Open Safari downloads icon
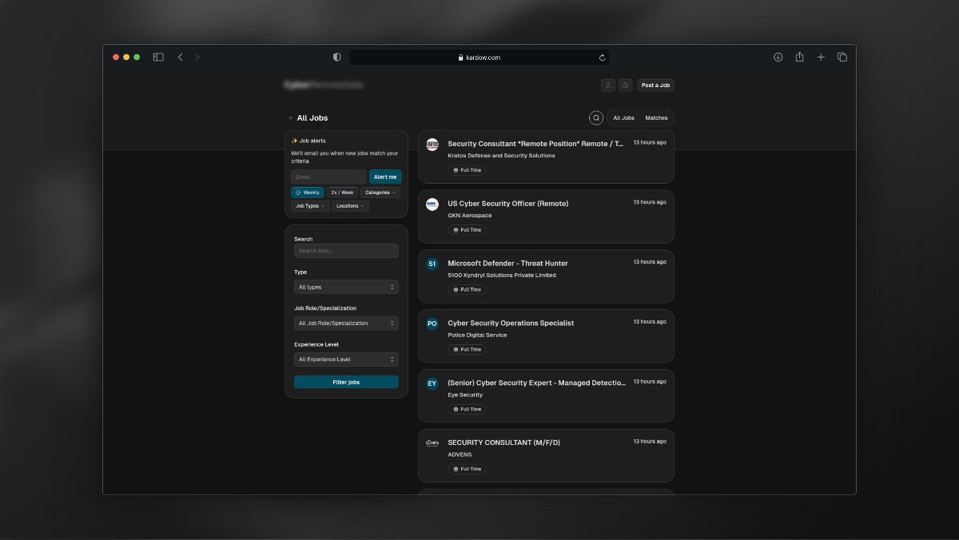The height and width of the screenshot is (540, 959). pos(778,57)
